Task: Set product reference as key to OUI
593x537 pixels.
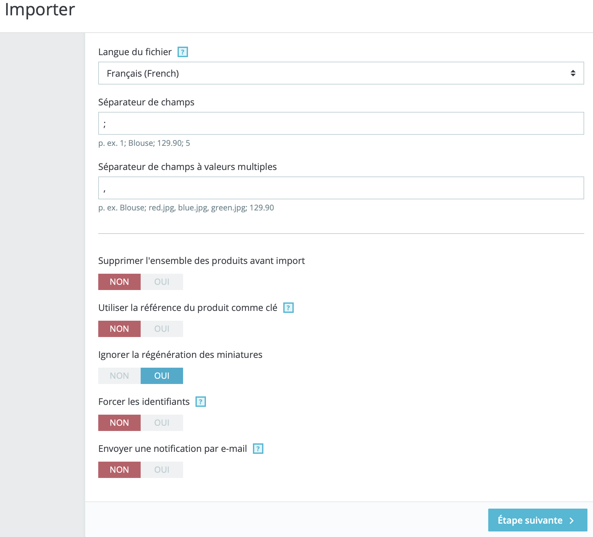Action: click(x=162, y=329)
